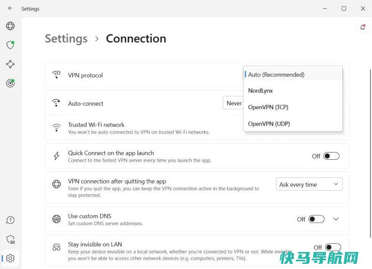Open the globe VPN map sidebar icon
This screenshot has height=269, width=372.
(x=10, y=26)
